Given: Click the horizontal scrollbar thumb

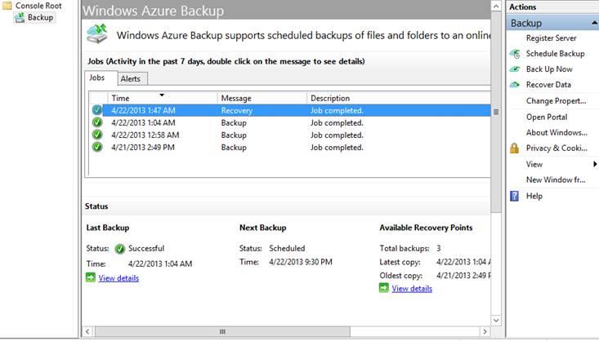Looking at the screenshot, I should pyautogui.click(x=222, y=331).
